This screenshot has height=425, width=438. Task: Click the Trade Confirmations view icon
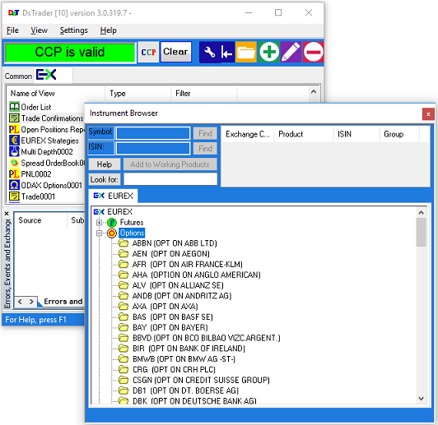click(x=14, y=118)
